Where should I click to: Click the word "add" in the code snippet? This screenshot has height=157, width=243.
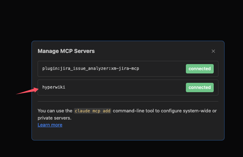click(x=106, y=111)
